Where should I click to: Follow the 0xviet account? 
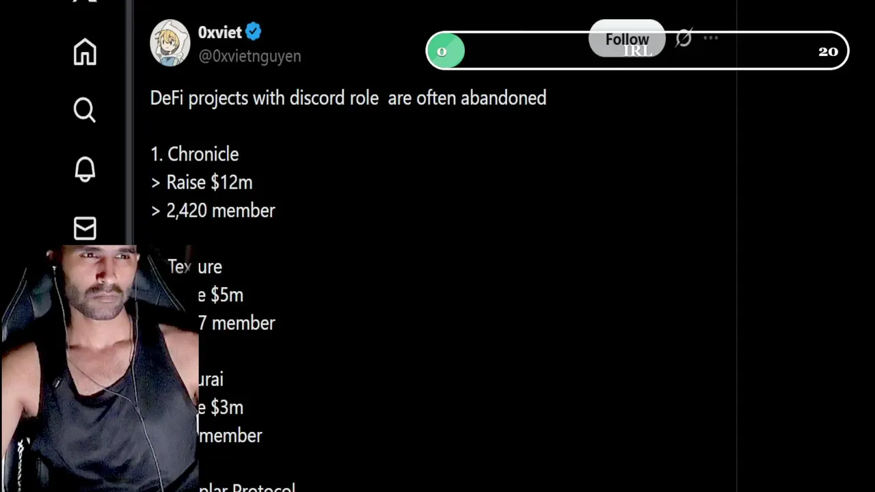pos(626,39)
